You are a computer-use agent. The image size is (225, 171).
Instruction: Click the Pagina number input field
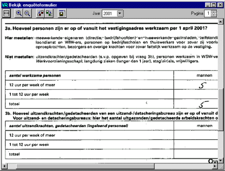(208, 14)
